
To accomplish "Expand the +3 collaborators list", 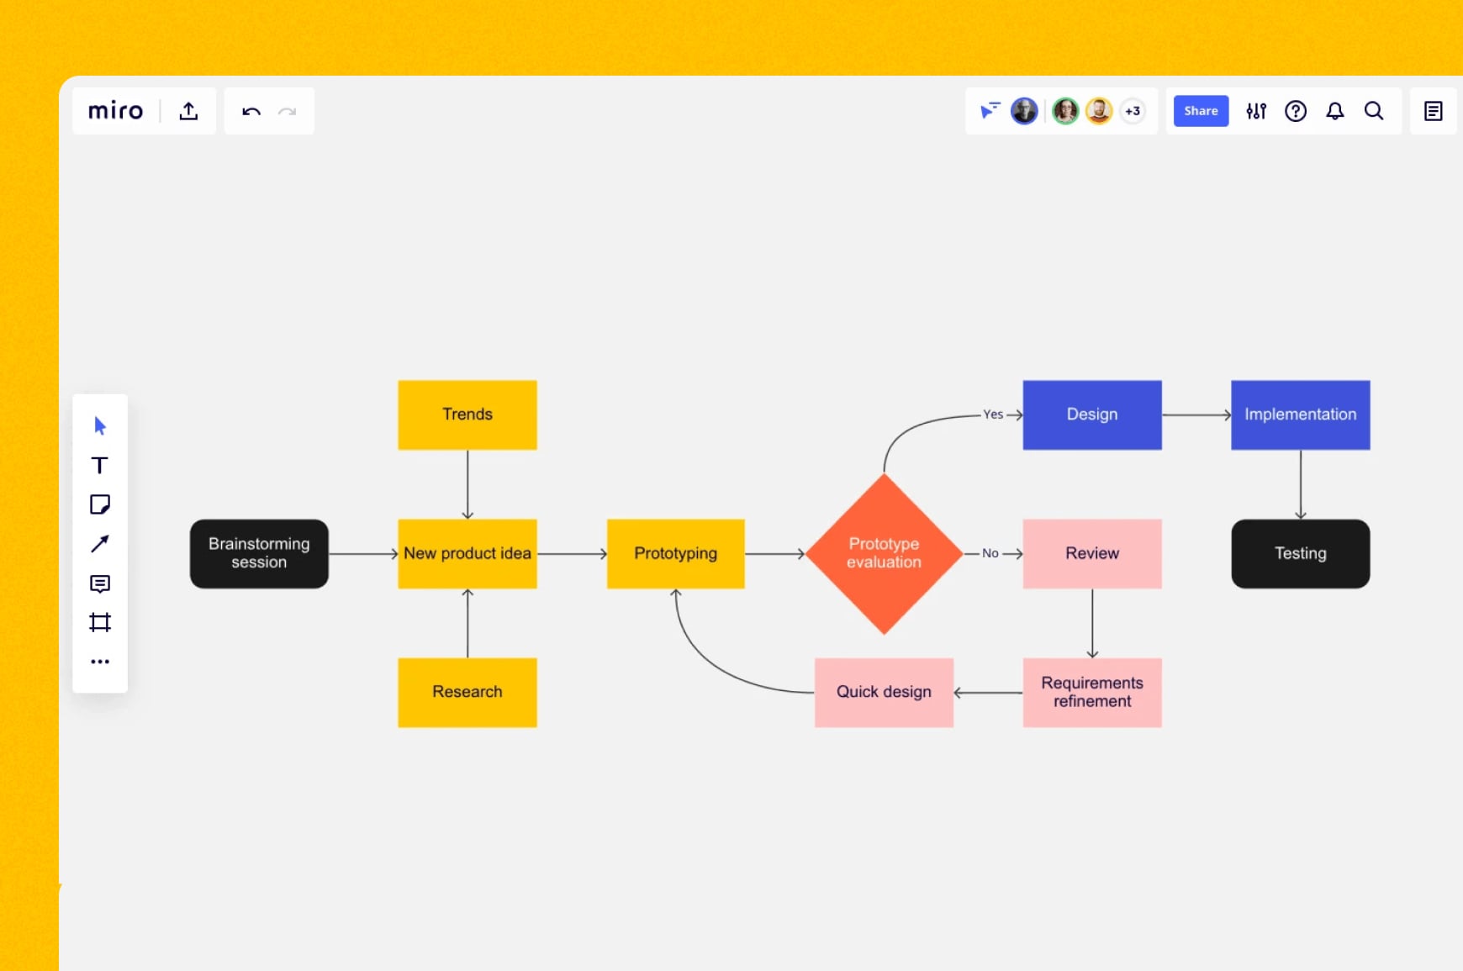I will coord(1133,111).
